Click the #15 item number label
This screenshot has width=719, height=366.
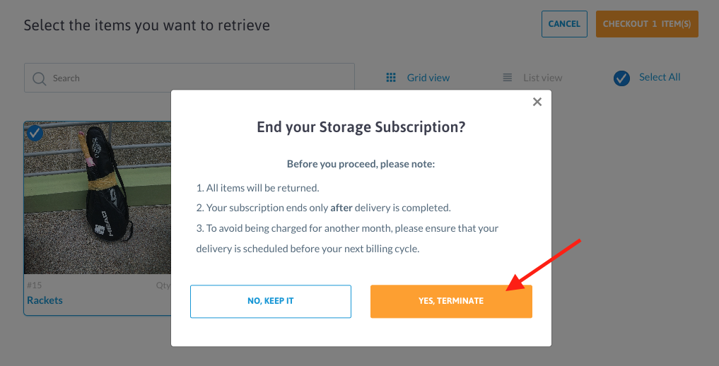coord(35,285)
